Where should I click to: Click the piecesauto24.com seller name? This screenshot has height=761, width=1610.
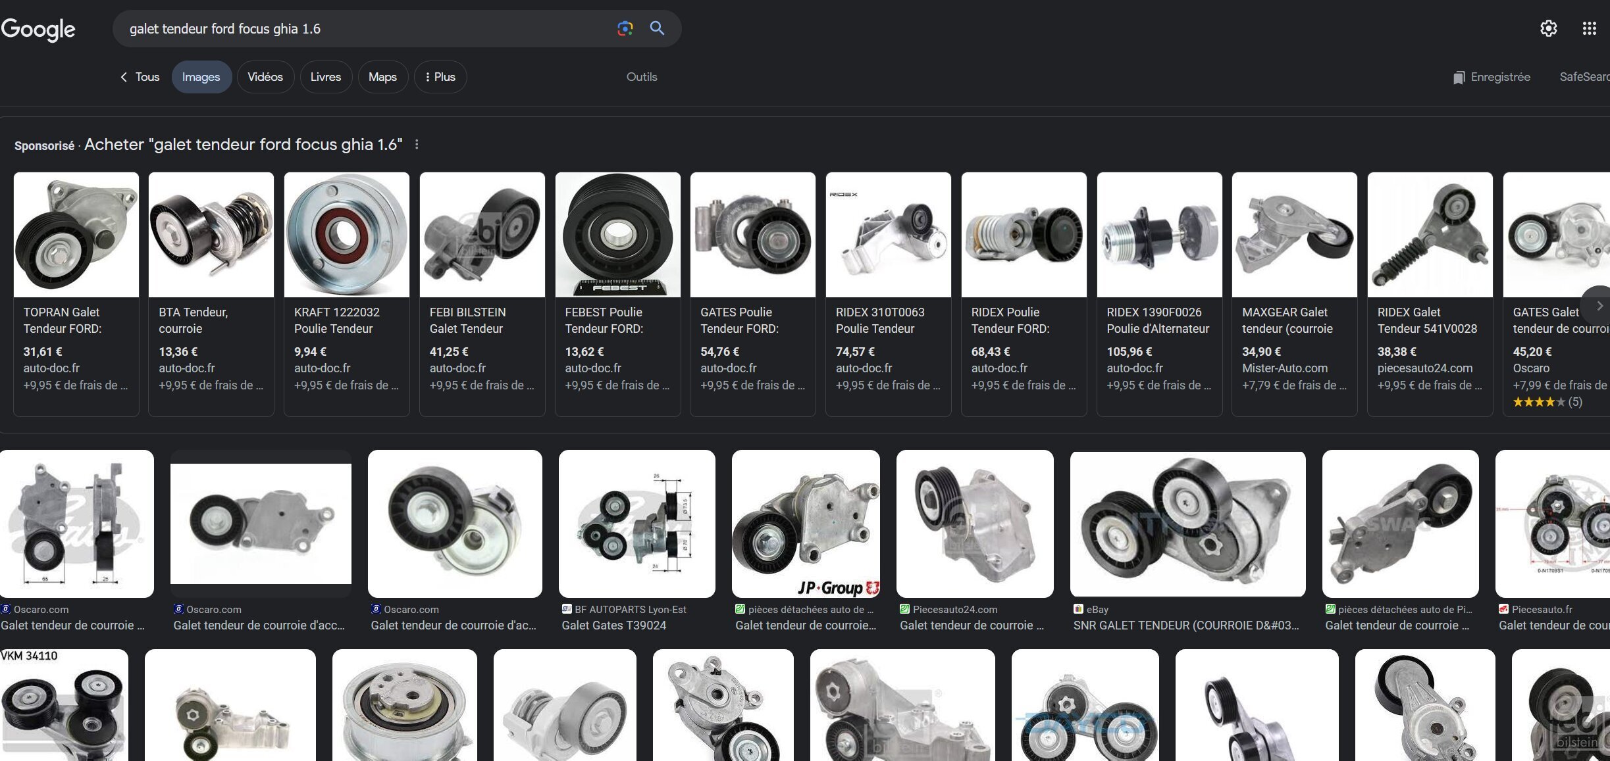(x=1425, y=368)
